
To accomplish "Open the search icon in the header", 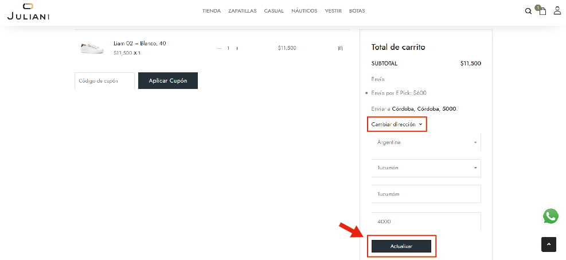I will tap(528, 11).
